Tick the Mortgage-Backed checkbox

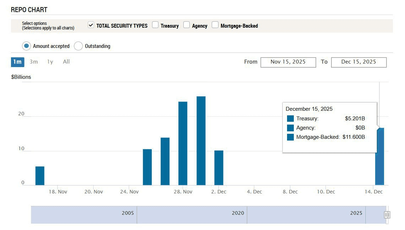click(215, 25)
